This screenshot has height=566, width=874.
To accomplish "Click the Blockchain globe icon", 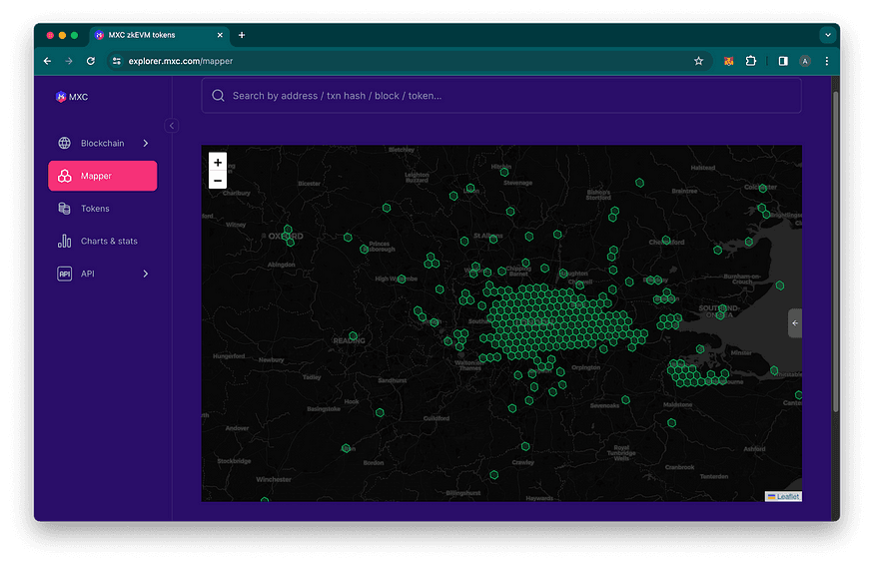I will click(x=65, y=143).
